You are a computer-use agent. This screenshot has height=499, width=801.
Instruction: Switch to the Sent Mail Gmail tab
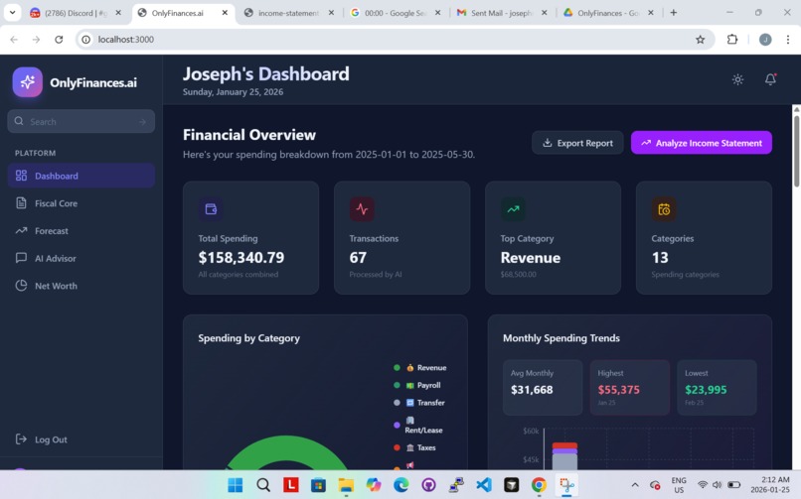tap(502, 13)
